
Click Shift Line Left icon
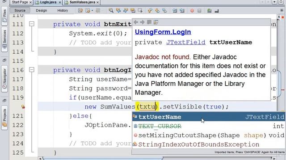[175, 11]
